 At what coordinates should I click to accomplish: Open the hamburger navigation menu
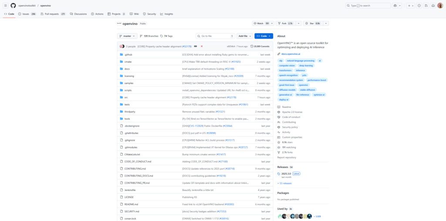coord(5,6)
